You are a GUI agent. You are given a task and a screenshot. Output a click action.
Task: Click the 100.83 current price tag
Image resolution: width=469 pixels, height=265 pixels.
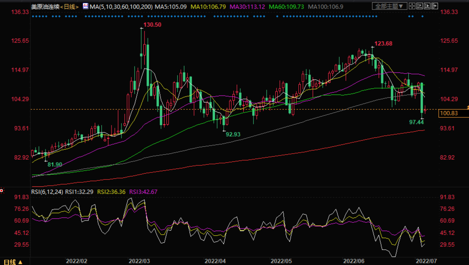click(449, 113)
